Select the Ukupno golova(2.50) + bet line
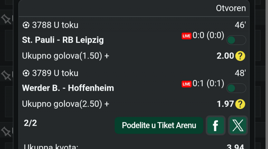The image size is (268, 149). point(66,104)
